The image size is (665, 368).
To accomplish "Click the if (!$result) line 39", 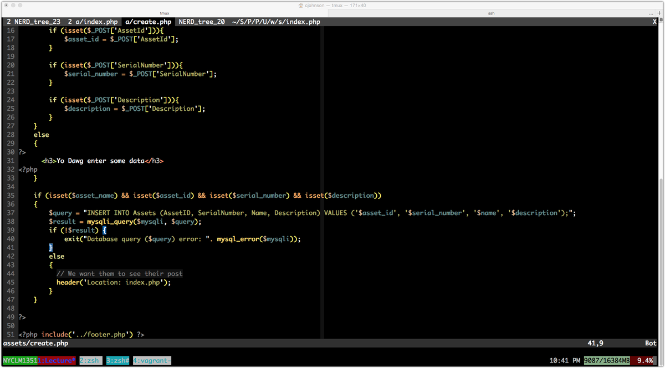I will coord(78,230).
